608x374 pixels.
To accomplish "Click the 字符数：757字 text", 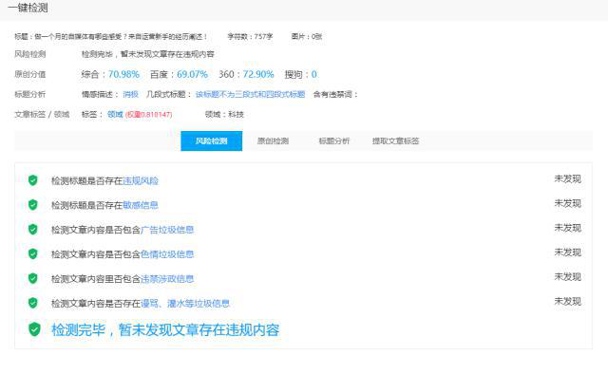I will [x=250, y=36].
